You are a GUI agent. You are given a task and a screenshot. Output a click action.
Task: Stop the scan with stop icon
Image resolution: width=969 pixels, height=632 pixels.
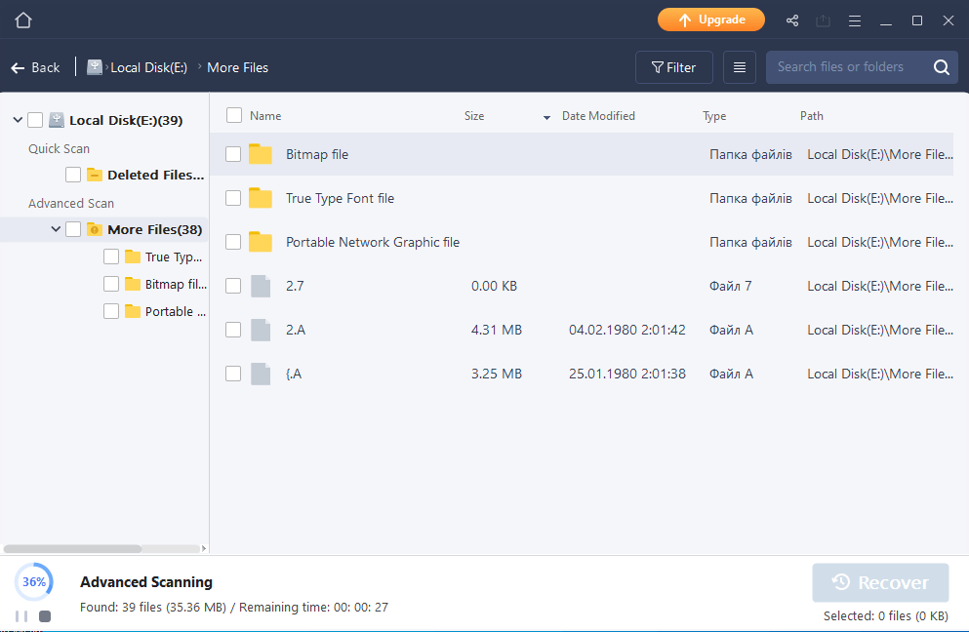45,616
